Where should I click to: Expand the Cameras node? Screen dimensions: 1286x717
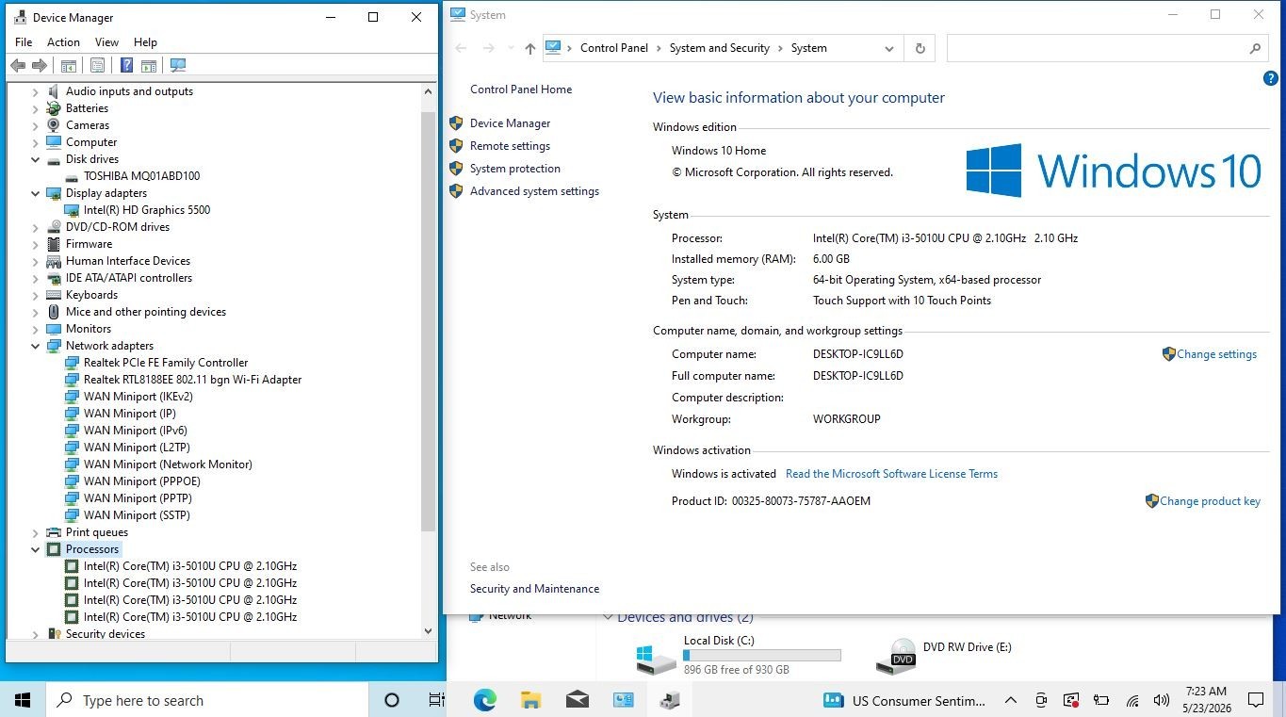pyautogui.click(x=36, y=125)
